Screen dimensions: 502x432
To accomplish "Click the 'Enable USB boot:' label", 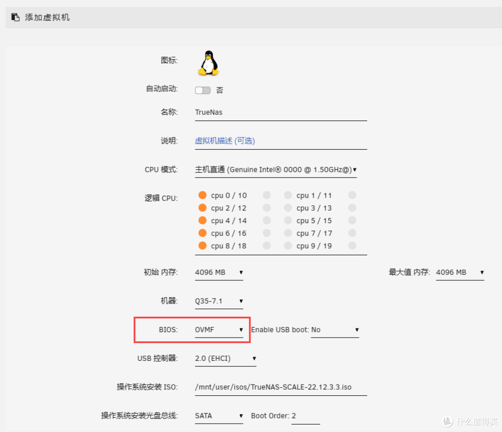I will [280, 330].
